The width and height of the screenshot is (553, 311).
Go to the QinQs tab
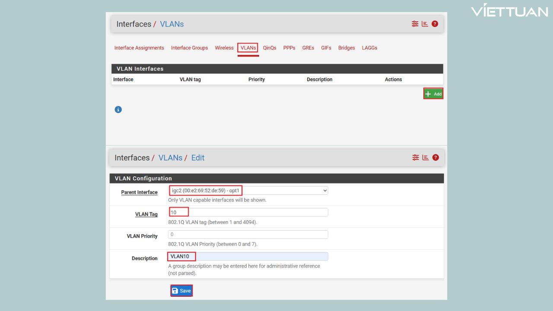pos(269,48)
